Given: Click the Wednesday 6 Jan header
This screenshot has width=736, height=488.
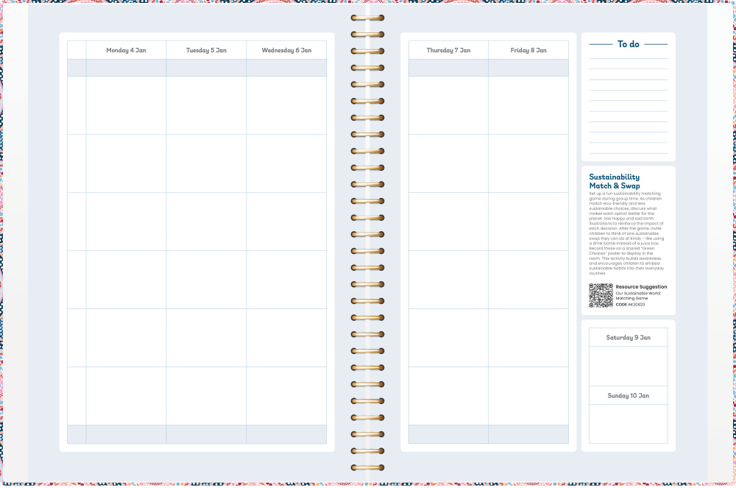Looking at the screenshot, I should (286, 50).
